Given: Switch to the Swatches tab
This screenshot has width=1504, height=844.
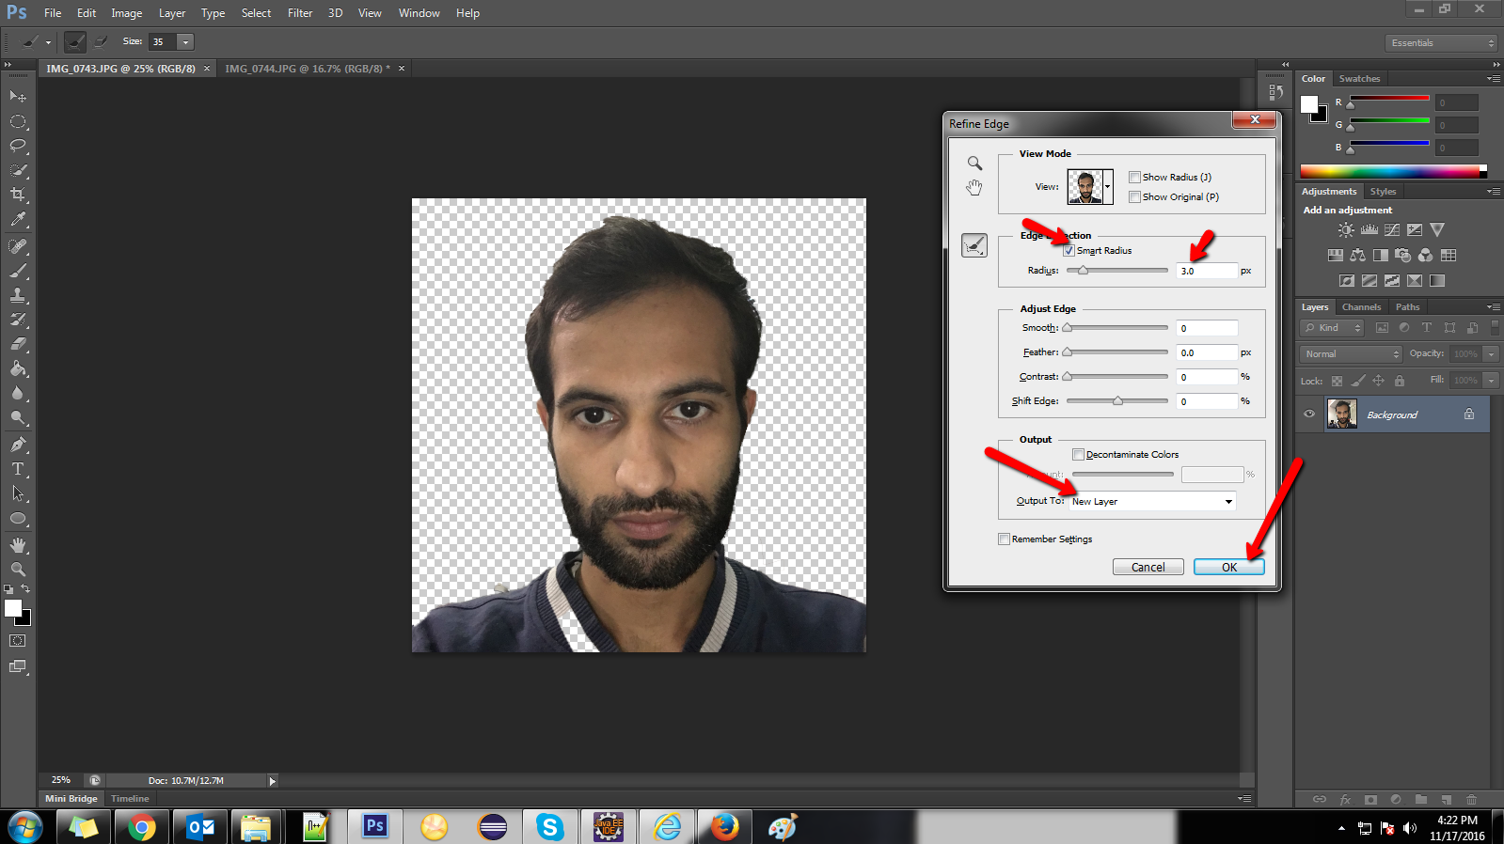Looking at the screenshot, I should click(x=1359, y=79).
